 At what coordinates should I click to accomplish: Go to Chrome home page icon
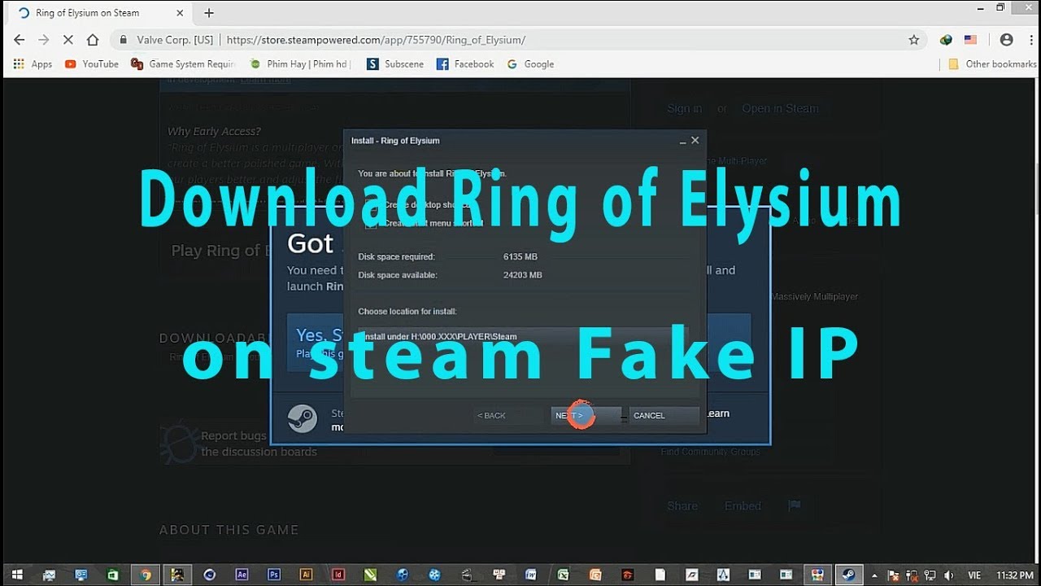click(93, 40)
